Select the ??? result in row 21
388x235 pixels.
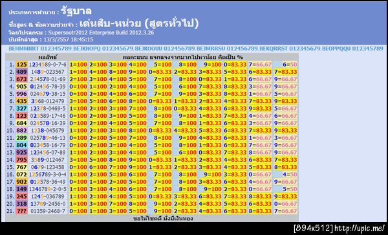21,211
